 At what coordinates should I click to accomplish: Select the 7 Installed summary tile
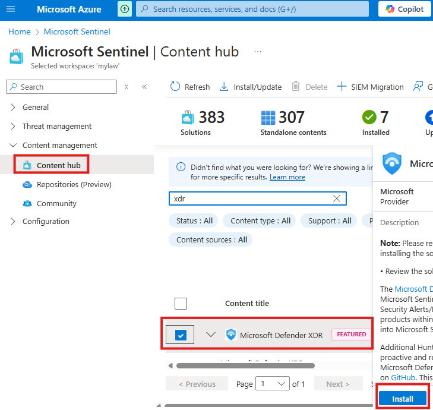pos(375,122)
